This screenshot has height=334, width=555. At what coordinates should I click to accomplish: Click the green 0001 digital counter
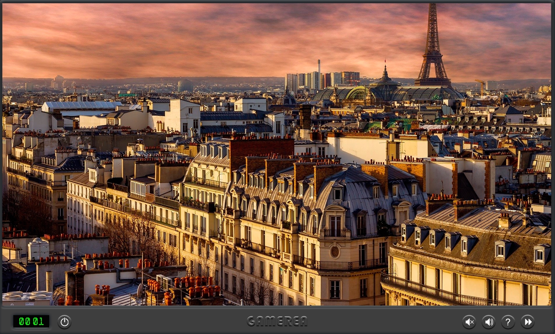click(x=31, y=321)
